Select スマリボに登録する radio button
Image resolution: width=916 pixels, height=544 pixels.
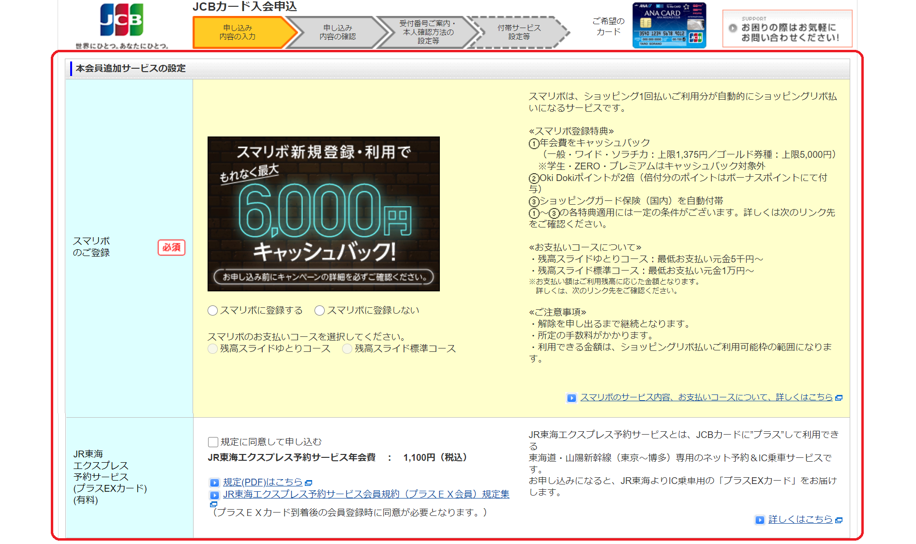coord(212,311)
